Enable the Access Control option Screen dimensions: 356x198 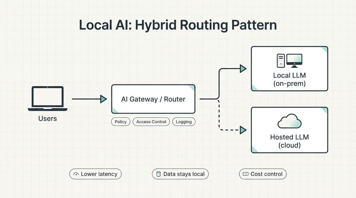[151, 122]
